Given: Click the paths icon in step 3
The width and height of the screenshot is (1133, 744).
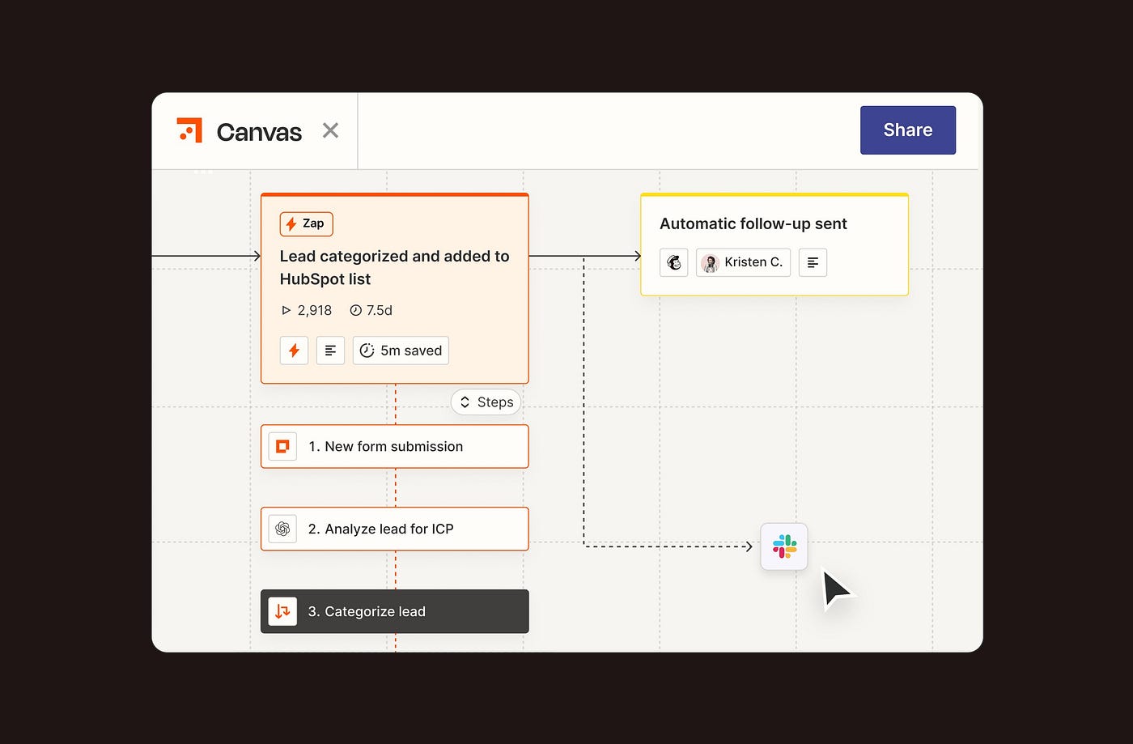Looking at the screenshot, I should [282, 611].
